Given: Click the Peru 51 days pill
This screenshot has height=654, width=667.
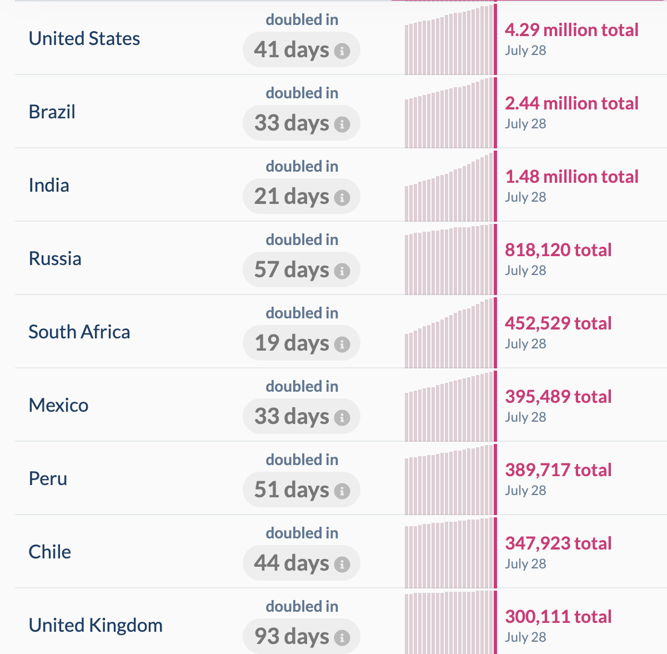Looking at the screenshot, I should (x=301, y=490).
